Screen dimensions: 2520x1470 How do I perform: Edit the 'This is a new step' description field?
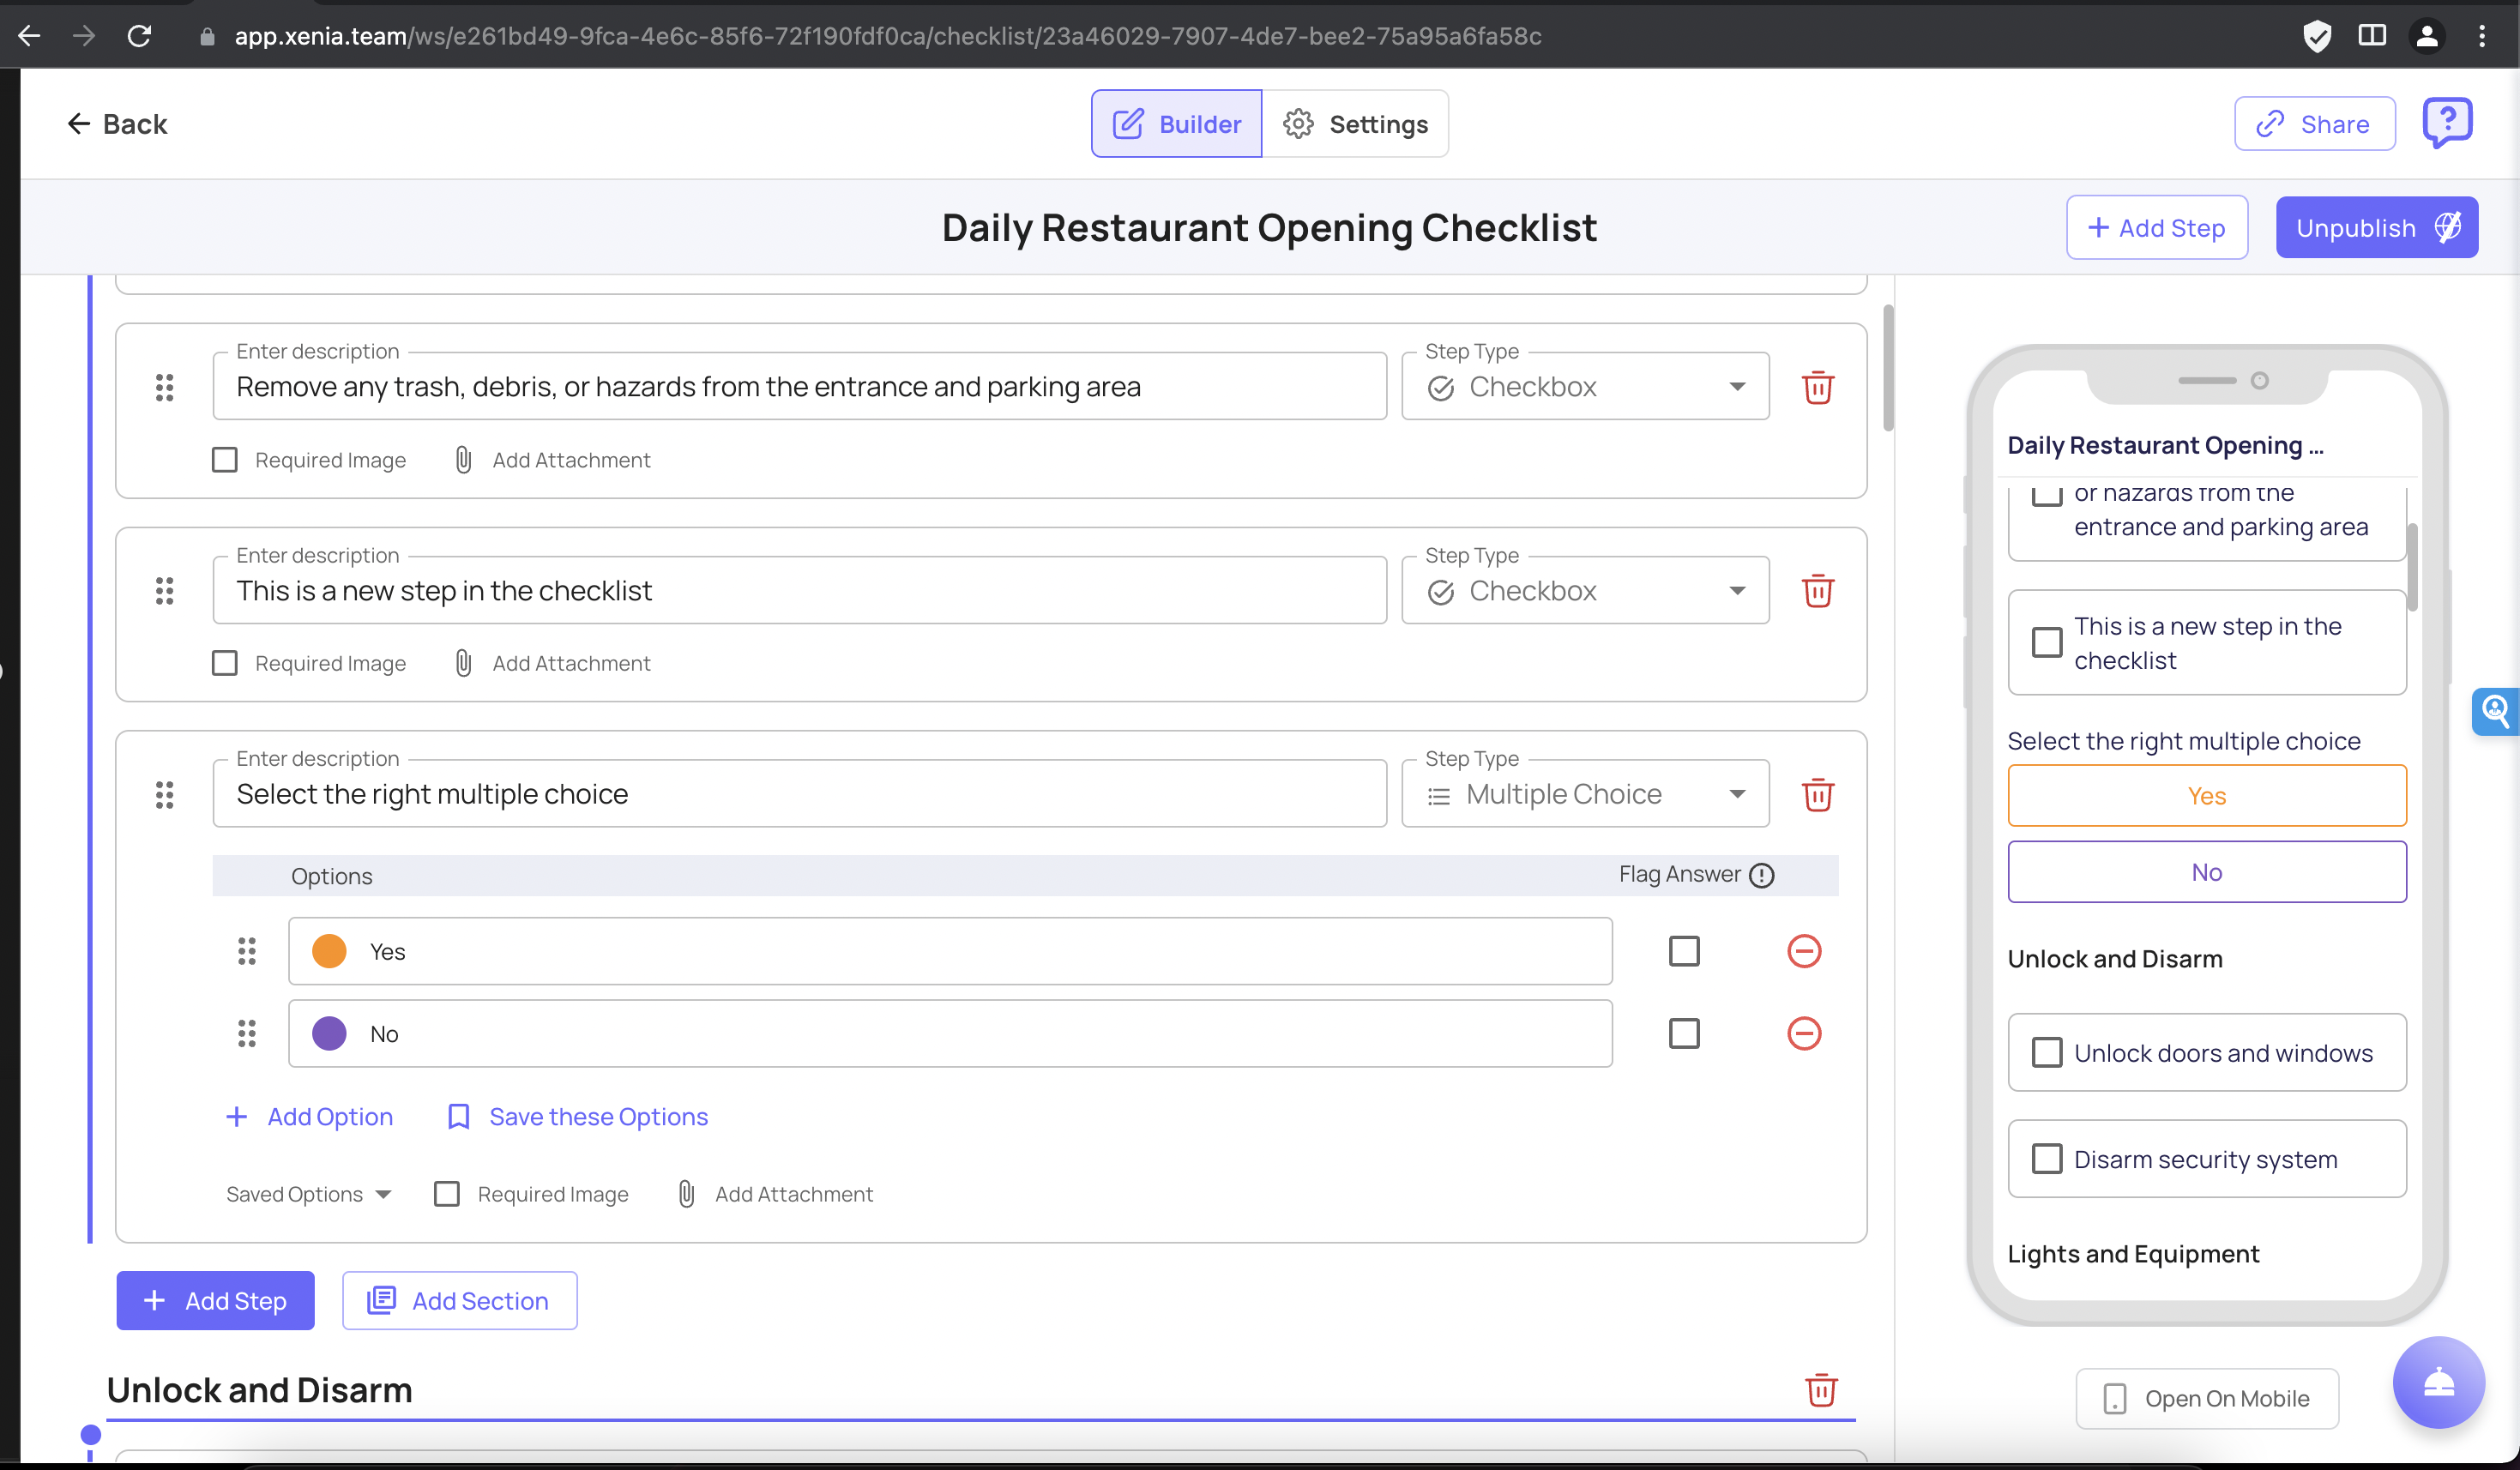click(799, 591)
